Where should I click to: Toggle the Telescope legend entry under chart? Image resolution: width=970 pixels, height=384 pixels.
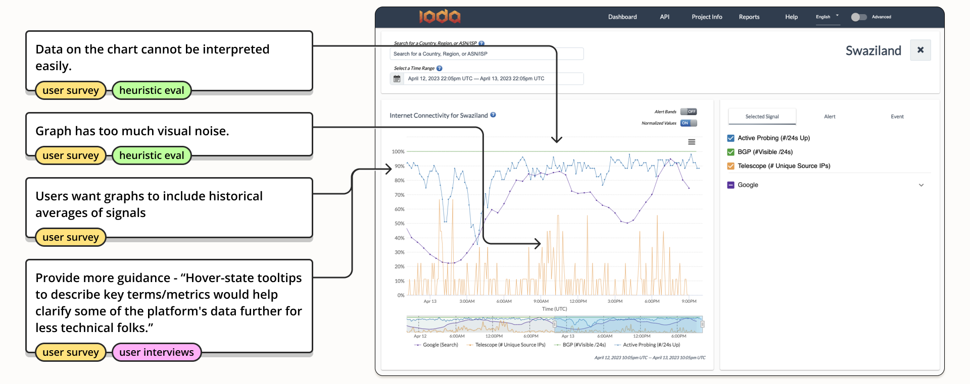(x=506, y=345)
